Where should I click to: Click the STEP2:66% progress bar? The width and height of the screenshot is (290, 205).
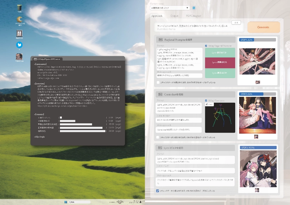tap(257, 94)
